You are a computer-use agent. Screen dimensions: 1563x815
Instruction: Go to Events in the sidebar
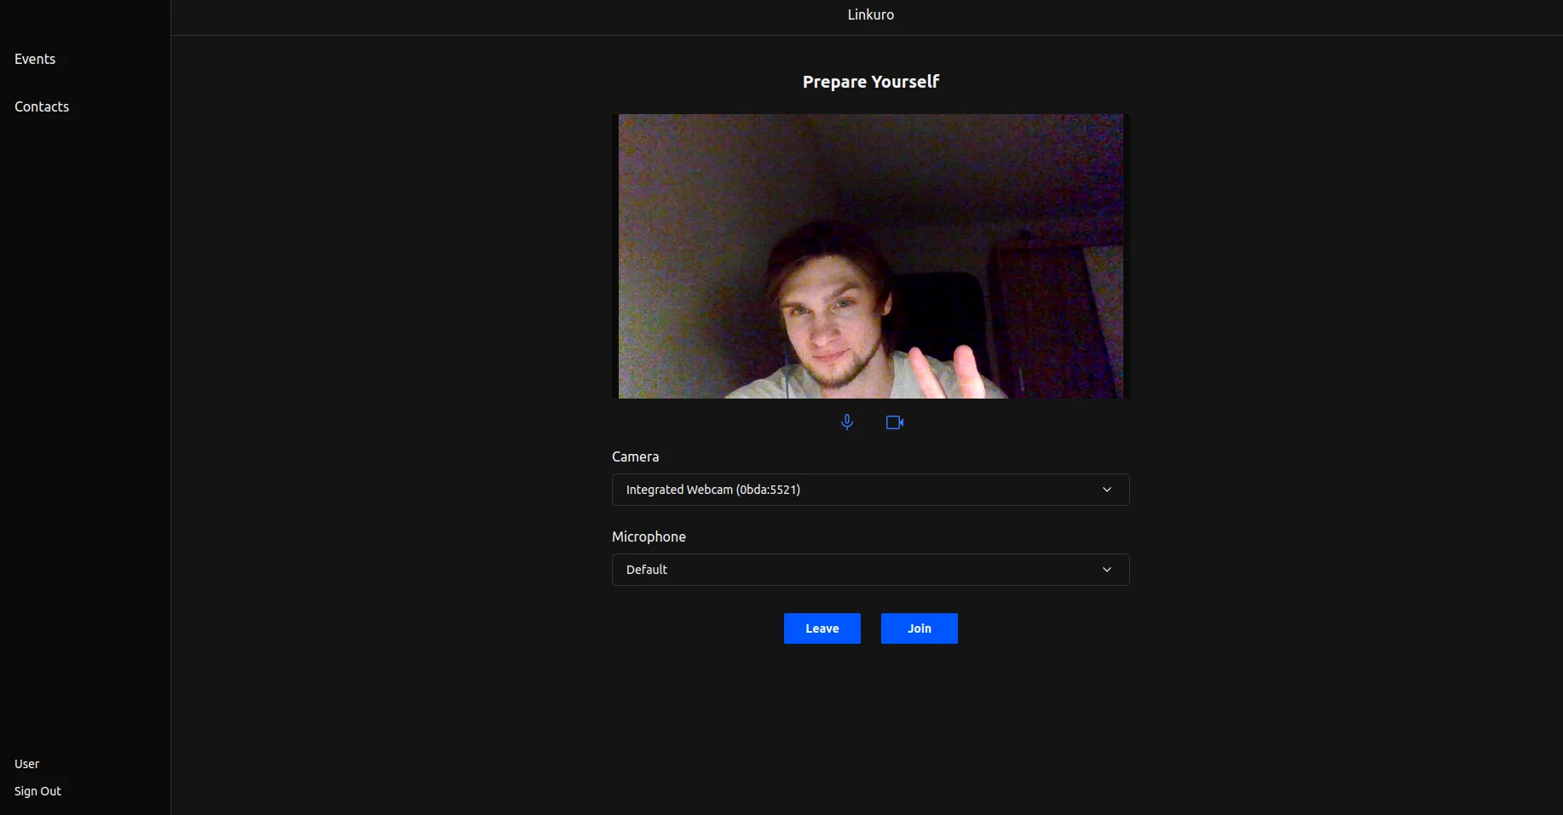(35, 59)
